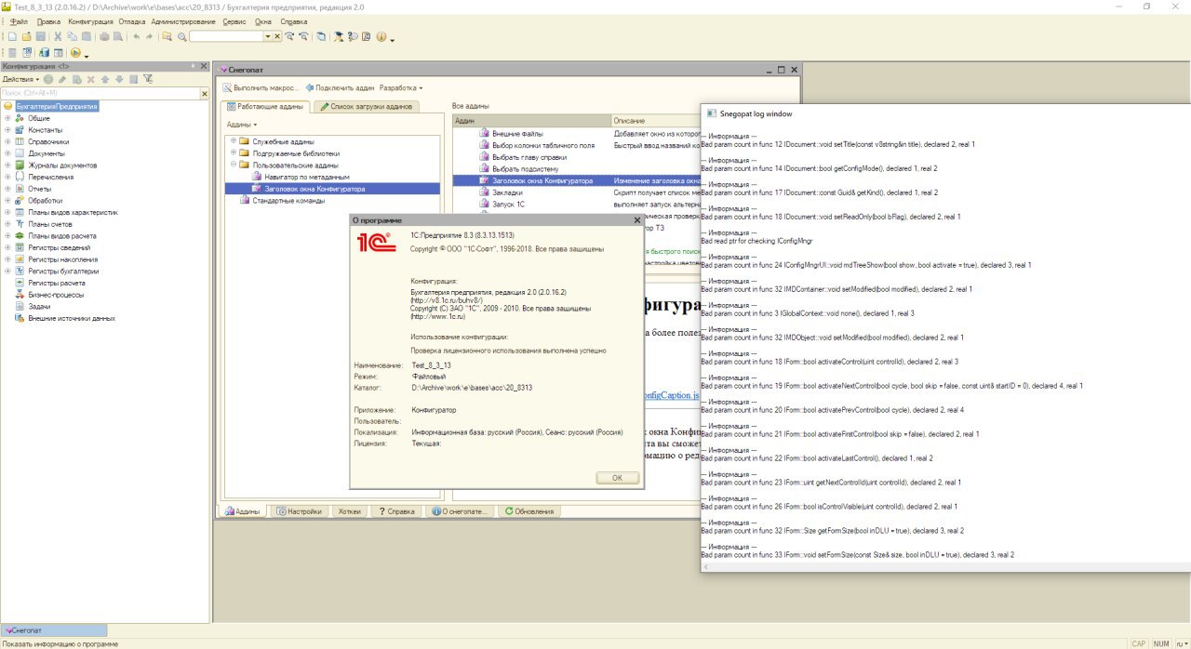Expand the Документы tree node
1191x649 pixels.
[x=7, y=153]
